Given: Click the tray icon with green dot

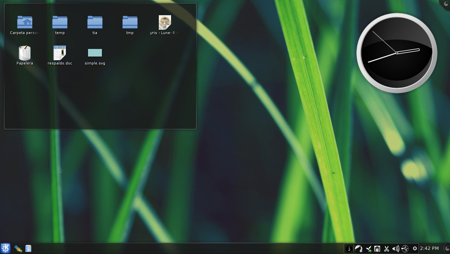Looking at the screenshot, I should [x=368, y=249].
